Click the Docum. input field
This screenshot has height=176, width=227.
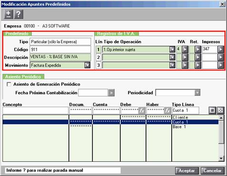(x=80, y=110)
